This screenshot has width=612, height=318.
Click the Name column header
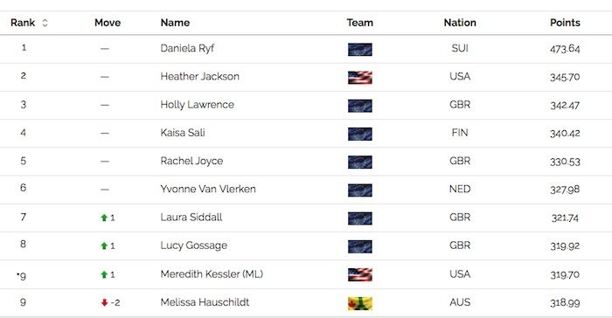point(175,23)
